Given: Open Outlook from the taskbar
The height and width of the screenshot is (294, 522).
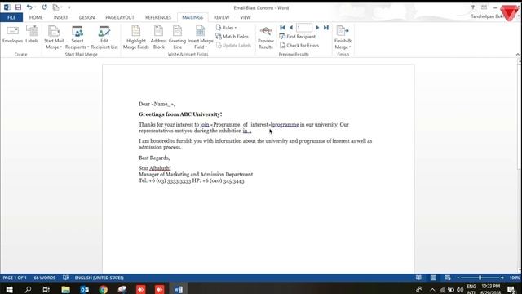Looking at the screenshot, I should [85, 289].
